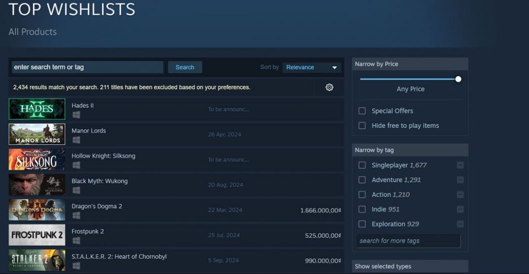Exclude the Action tag with minus icon
529x274 pixels.
point(460,195)
